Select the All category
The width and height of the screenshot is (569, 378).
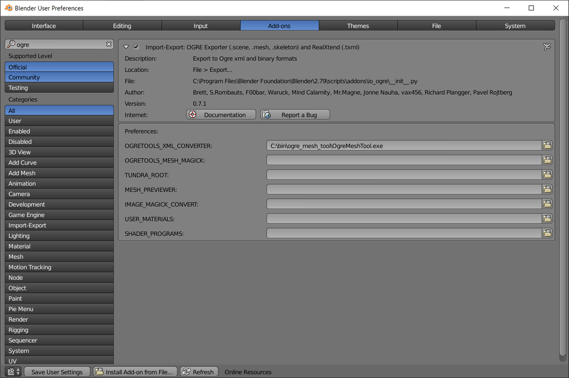click(60, 111)
